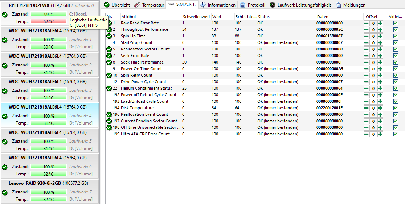Image resolution: width=405 pixels, height=204 pixels.
Task: Select the Reallocated Sectors Count row
Action: pos(145,49)
